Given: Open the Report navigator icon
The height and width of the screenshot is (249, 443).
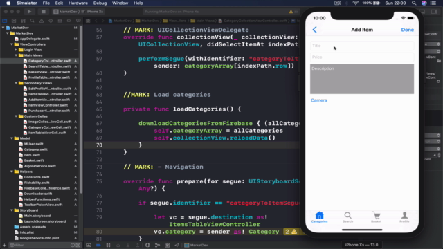Looking at the screenshot, I should pyautogui.click(x=78, y=21).
